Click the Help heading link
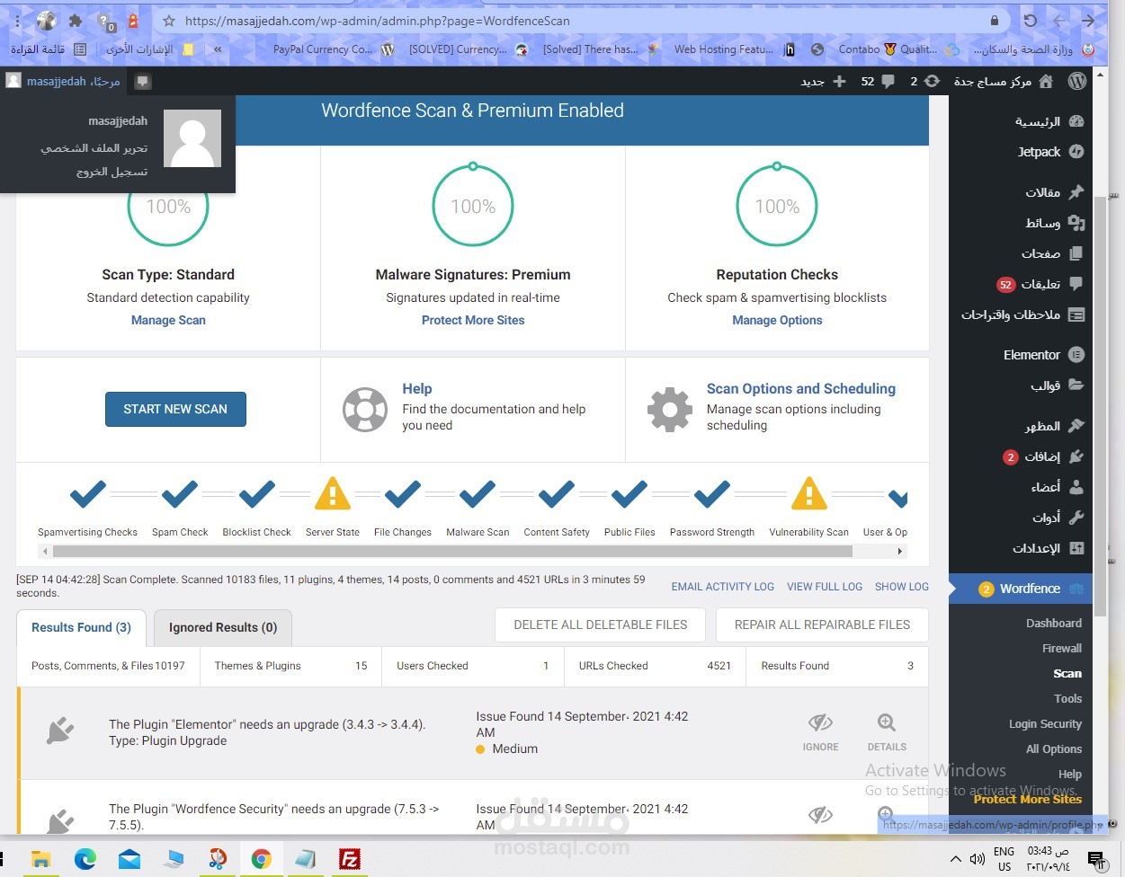The width and height of the screenshot is (1125, 877). click(417, 388)
